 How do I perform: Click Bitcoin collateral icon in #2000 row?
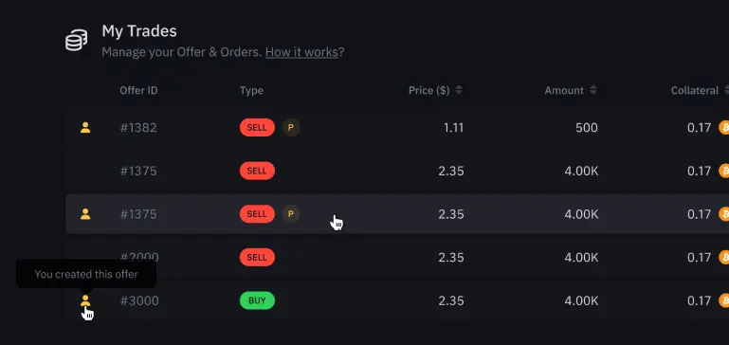pyautogui.click(x=724, y=257)
